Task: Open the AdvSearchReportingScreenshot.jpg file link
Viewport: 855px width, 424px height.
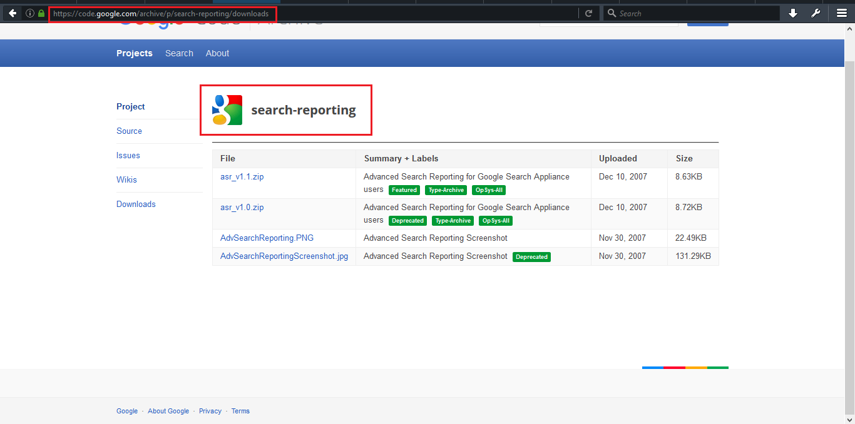Action: click(284, 256)
